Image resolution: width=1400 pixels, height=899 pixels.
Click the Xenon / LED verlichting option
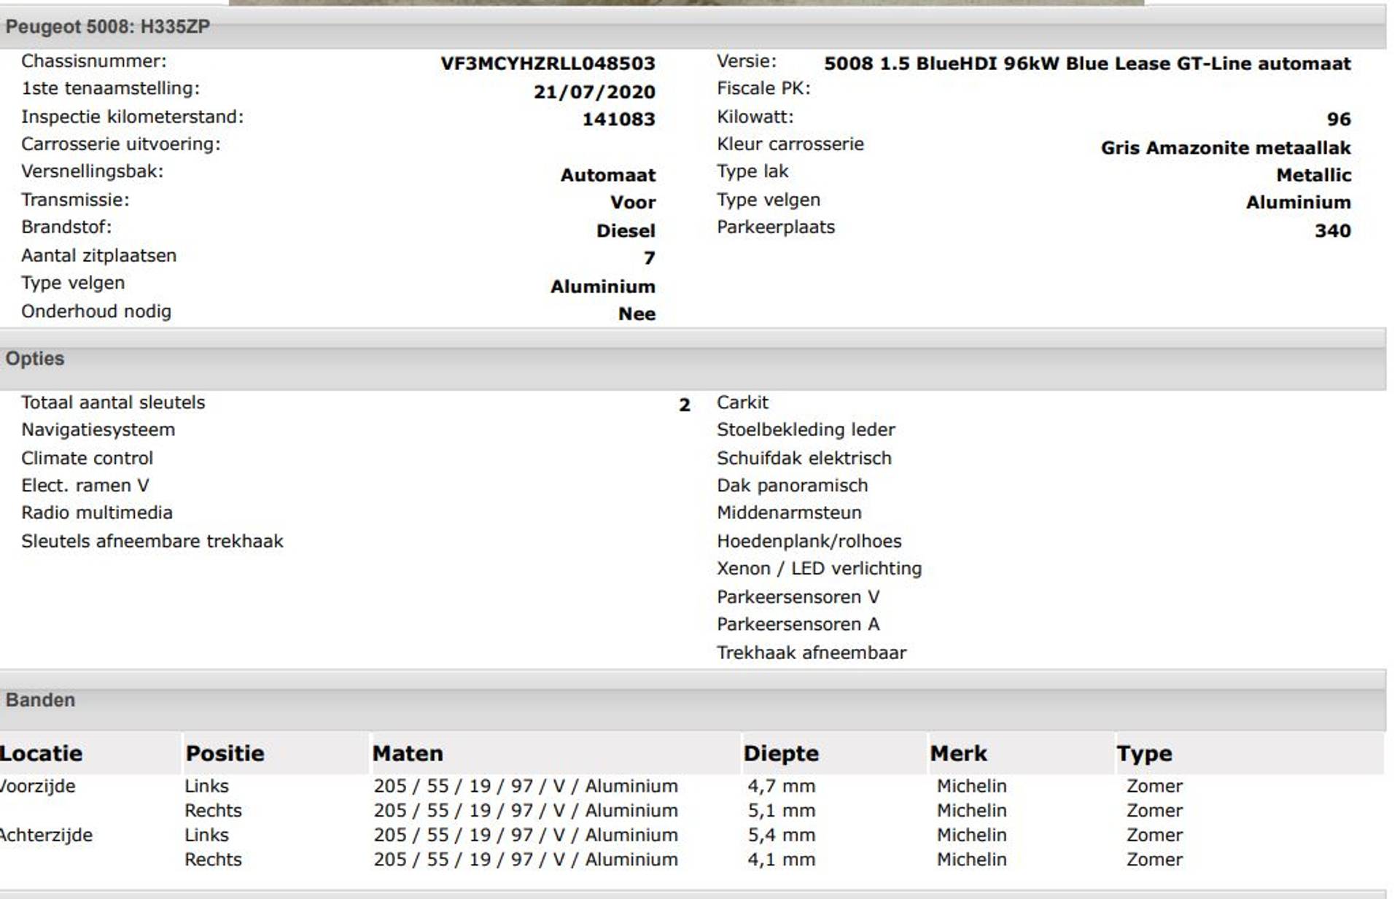(819, 569)
